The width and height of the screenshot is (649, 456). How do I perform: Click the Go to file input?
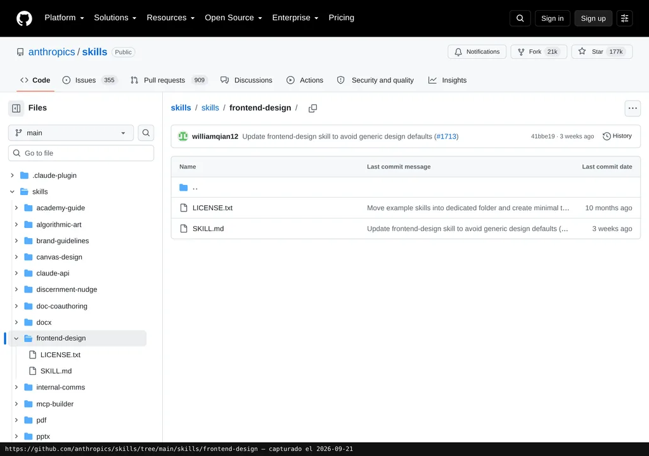pyautogui.click(x=81, y=153)
